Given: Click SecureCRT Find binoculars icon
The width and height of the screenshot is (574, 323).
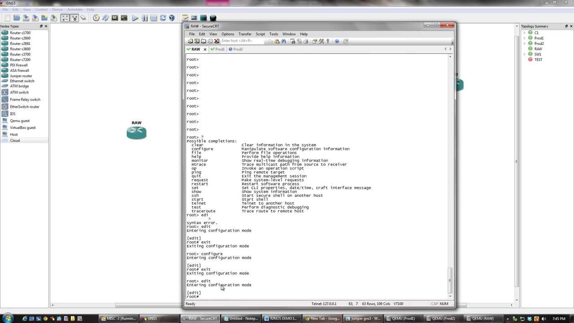Looking at the screenshot, I should click(x=283, y=41).
